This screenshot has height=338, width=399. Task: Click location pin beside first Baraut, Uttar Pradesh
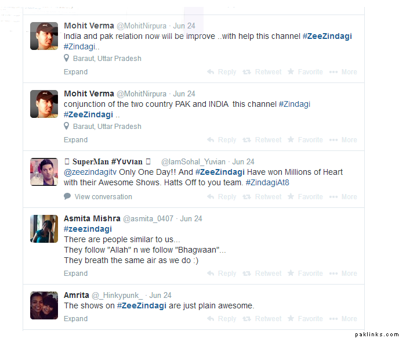[x=67, y=58]
